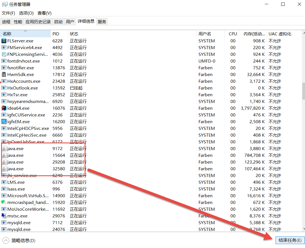Sort by the 状态 column header
The width and height of the screenshot is (305, 248).
click(132, 34)
